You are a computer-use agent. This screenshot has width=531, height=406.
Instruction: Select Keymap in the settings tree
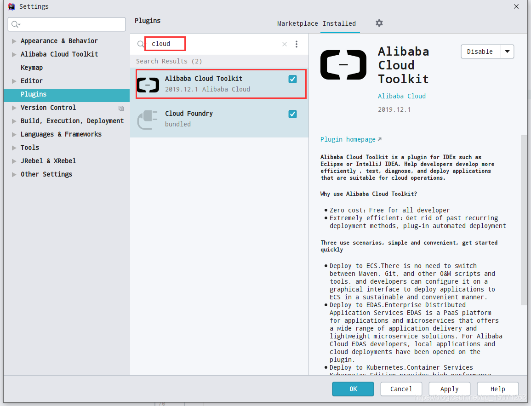[x=32, y=68]
